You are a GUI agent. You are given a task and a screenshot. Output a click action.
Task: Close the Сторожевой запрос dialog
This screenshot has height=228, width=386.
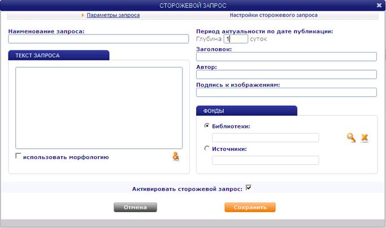(x=379, y=5)
